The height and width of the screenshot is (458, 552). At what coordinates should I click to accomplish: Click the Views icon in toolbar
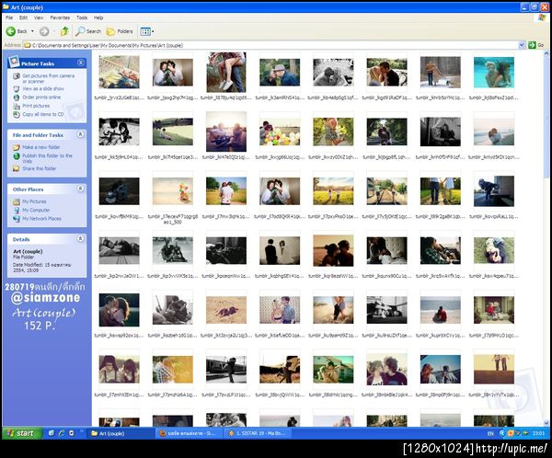(145, 31)
